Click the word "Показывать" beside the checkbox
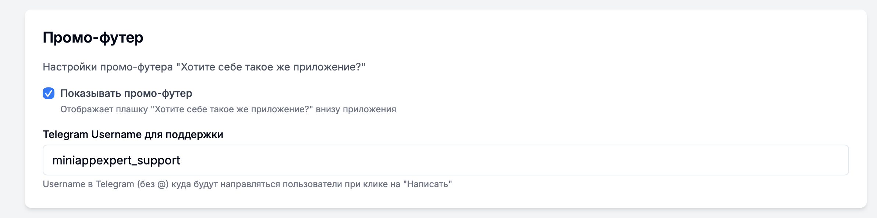 (90, 93)
